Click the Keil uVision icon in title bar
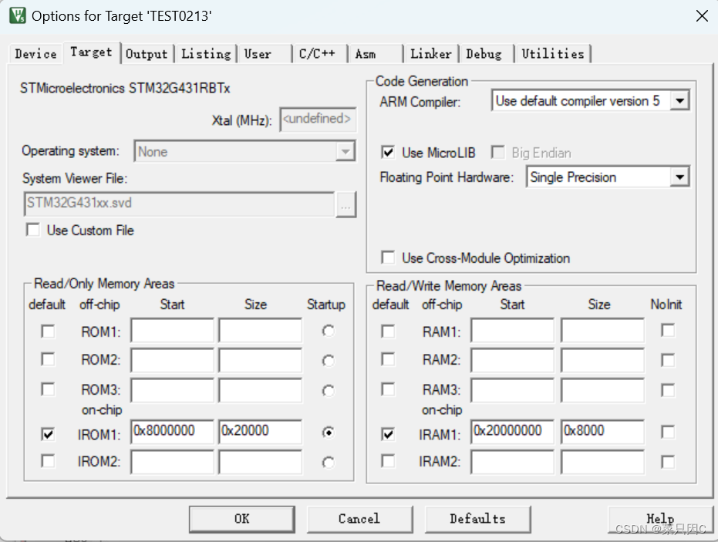718x542 pixels. point(18,15)
